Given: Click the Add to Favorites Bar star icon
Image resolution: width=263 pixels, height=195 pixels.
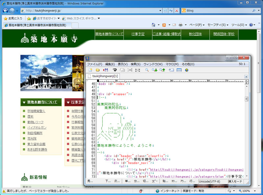Looking at the screenshot, I should click(29, 18).
